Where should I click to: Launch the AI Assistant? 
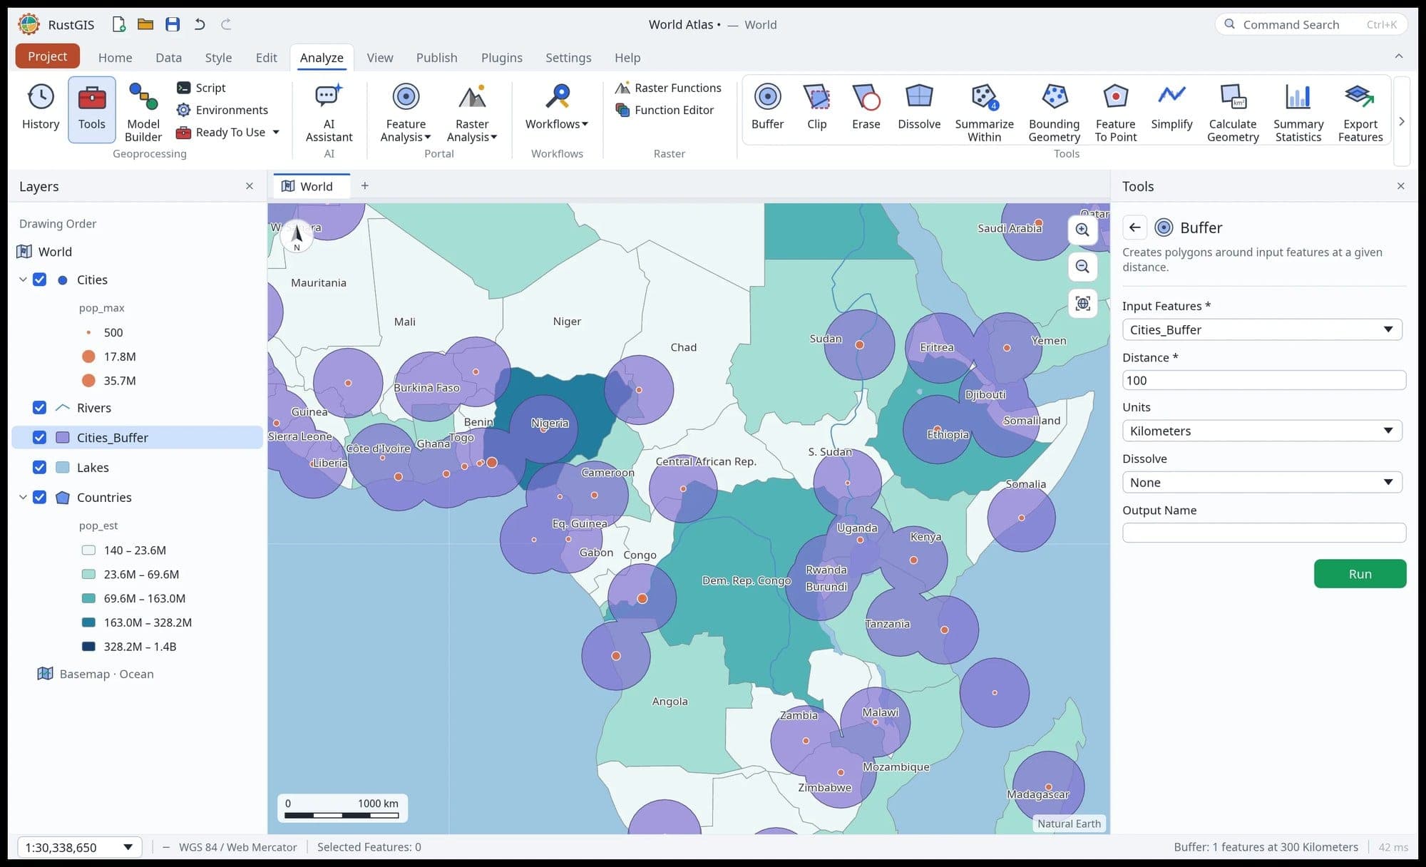pyautogui.click(x=329, y=112)
